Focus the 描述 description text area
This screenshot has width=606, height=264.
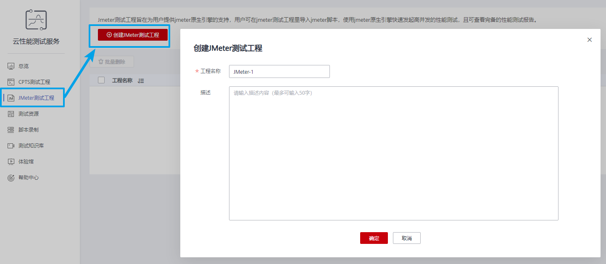pos(394,153)
